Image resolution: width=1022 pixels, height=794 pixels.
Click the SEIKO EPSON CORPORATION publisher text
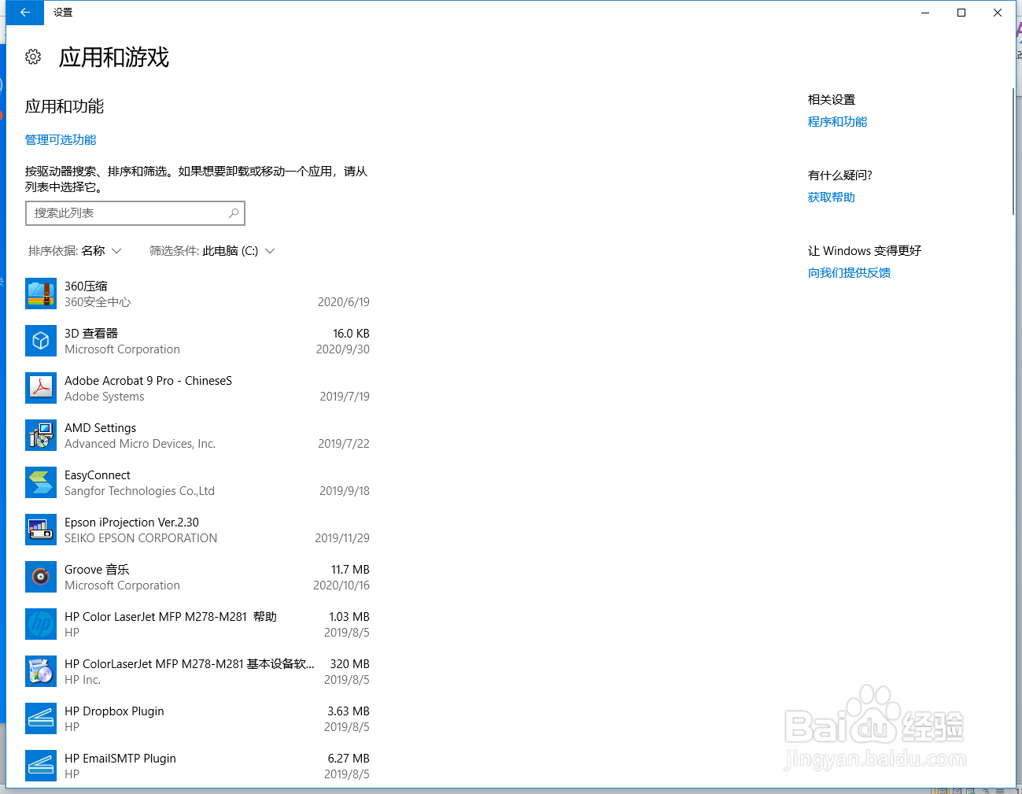click(x=141, y=538)
